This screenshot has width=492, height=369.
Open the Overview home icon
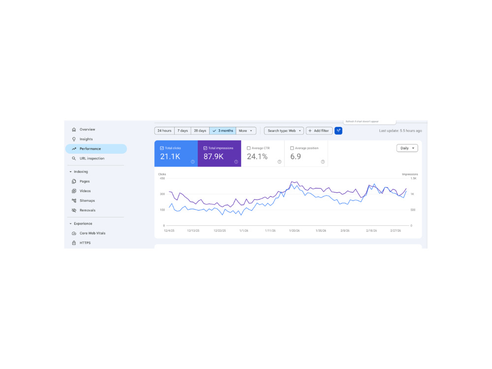(x=74, y=129)
